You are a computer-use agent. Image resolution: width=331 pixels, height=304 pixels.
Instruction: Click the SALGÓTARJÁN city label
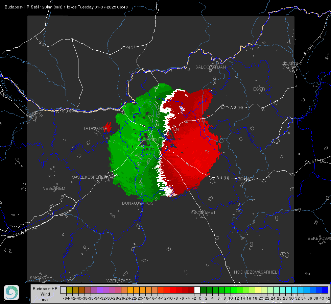pos(210,67)
